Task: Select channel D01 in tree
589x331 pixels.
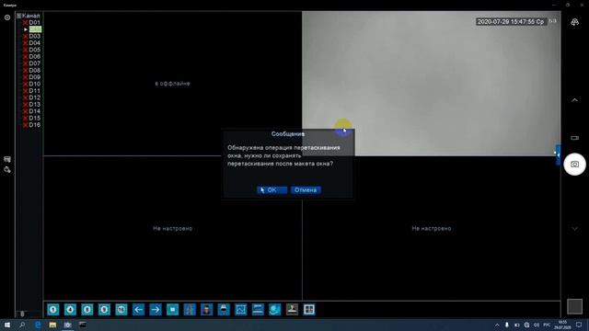Action: pos(34,22)
